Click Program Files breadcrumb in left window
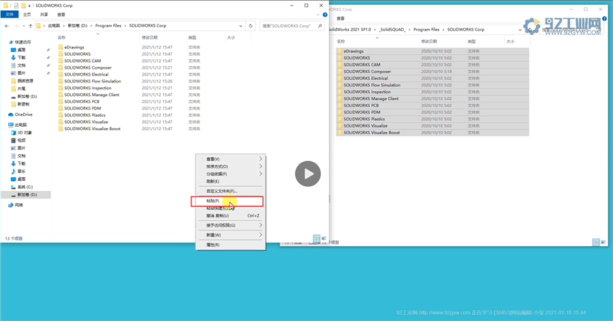 coord(108,26)
